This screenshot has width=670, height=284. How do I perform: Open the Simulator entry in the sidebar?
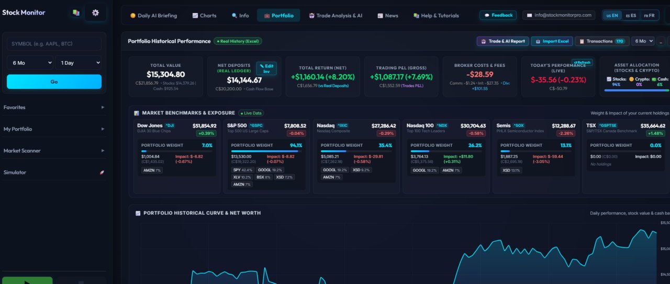54,172
